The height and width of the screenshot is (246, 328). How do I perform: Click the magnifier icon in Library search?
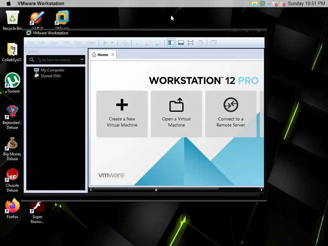[x=32, y=60]
